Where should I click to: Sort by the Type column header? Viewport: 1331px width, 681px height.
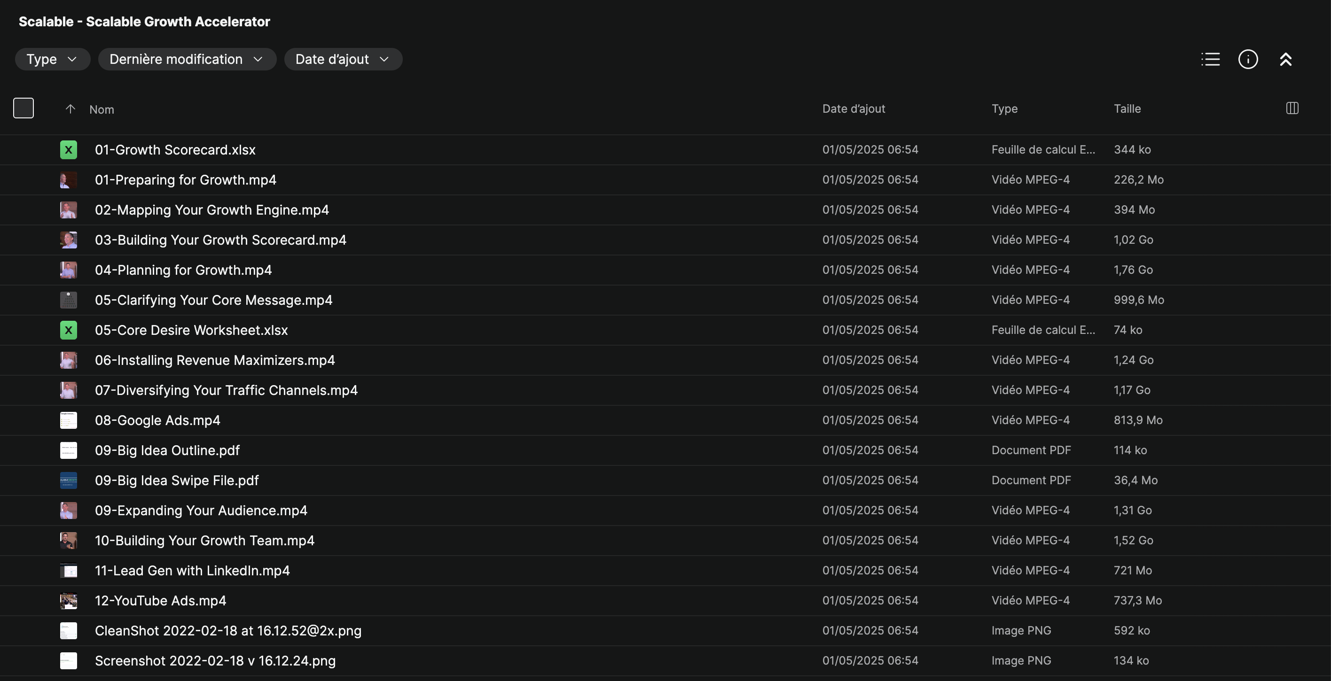coord(1004,109)
